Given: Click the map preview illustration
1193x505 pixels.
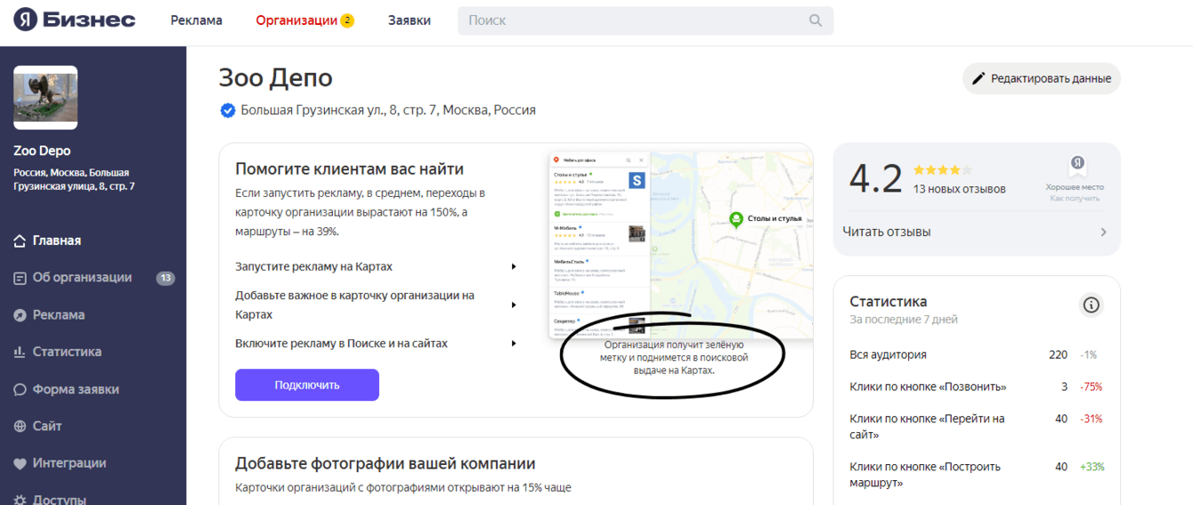Looking at the screenshot, I should coord(681,245).
